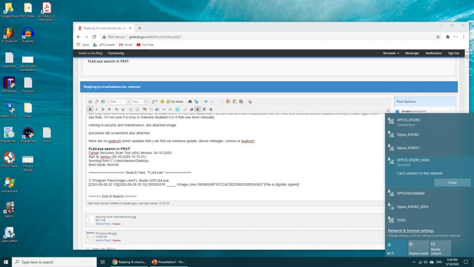The width and height of the screenshot is (474, 267).
Task: Click the Windows Start button
Action: tap(6, 262)
